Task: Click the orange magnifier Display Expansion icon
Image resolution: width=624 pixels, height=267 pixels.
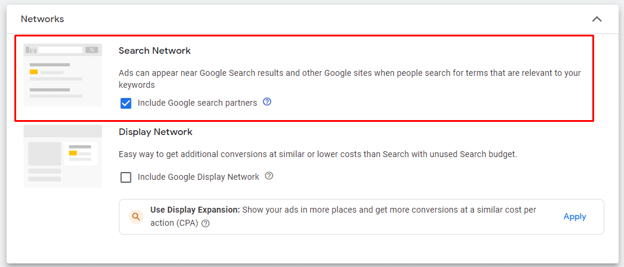Action: (136, 217)
